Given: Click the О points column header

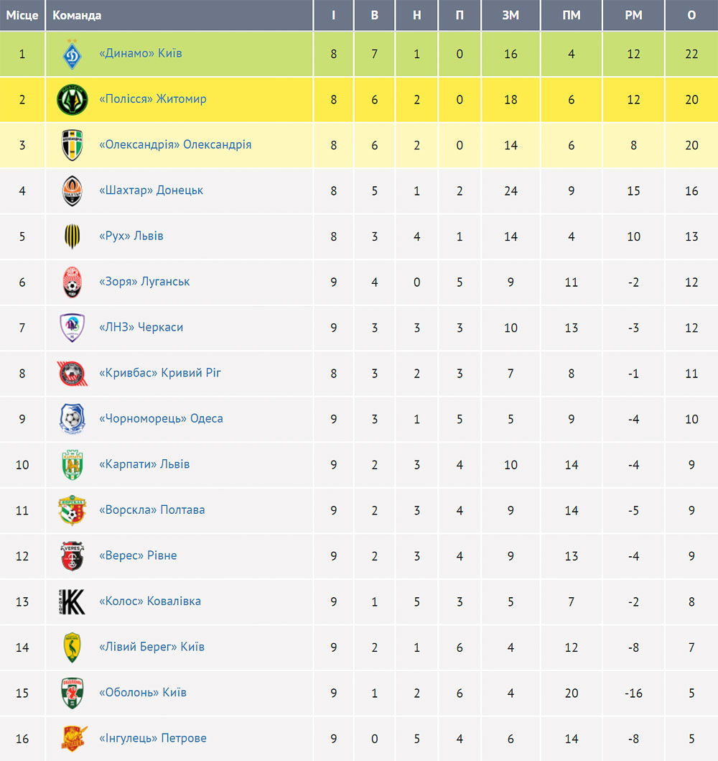Looking at the screenshot, I should point(691,15).
